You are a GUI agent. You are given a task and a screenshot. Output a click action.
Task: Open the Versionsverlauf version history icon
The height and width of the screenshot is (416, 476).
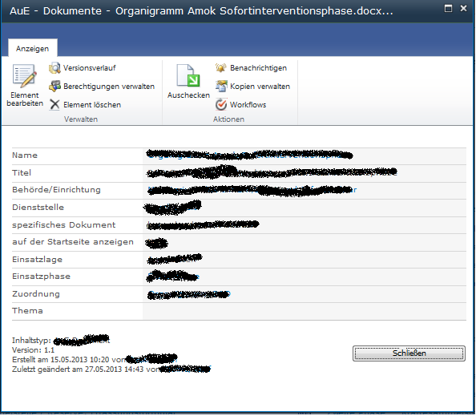(x=54, y=68)
